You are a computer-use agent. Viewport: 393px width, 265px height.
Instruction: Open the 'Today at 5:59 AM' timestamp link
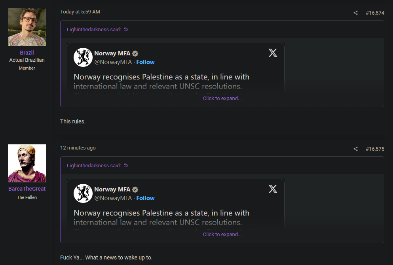[80, 12]
